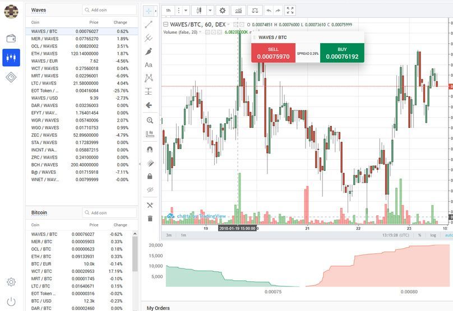Image resolution: width=453 pixels, height=311 pixels.
Task: Click the trash remove drawings icon
Action: pos(150,219)
